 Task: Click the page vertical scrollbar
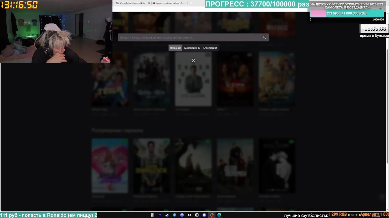pyautogui.click(x=387, y=106)
